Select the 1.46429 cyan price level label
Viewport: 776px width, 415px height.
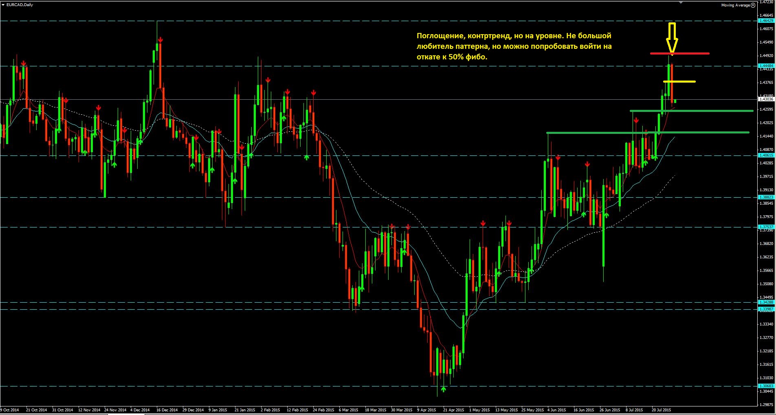766,20
